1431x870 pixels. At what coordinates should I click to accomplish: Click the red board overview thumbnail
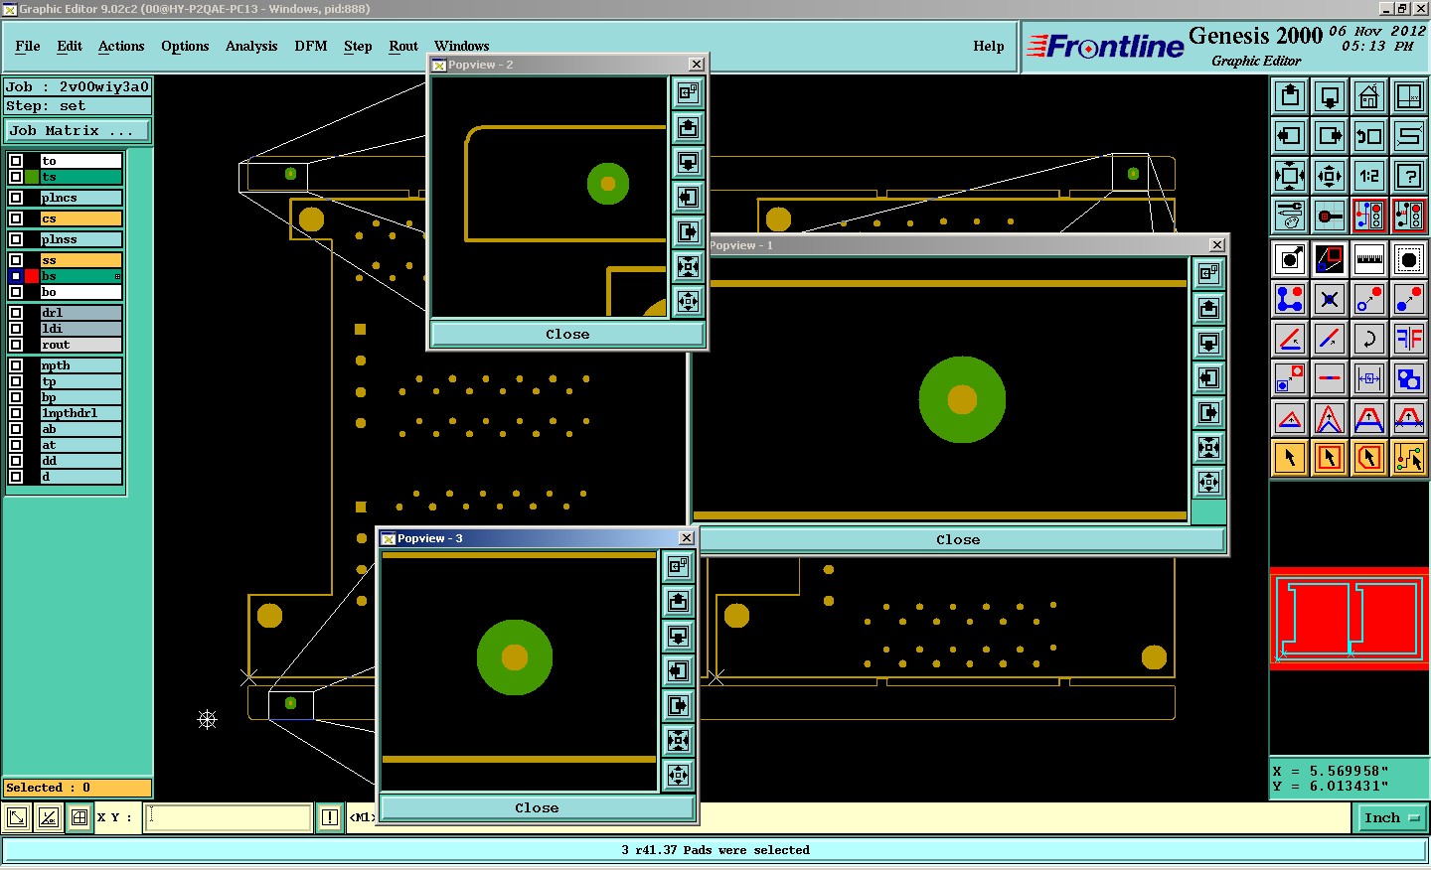1350,618
